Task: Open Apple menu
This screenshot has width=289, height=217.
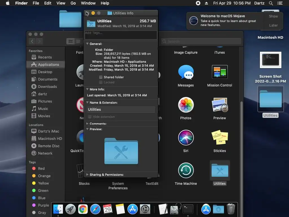Action: (8, 3)
